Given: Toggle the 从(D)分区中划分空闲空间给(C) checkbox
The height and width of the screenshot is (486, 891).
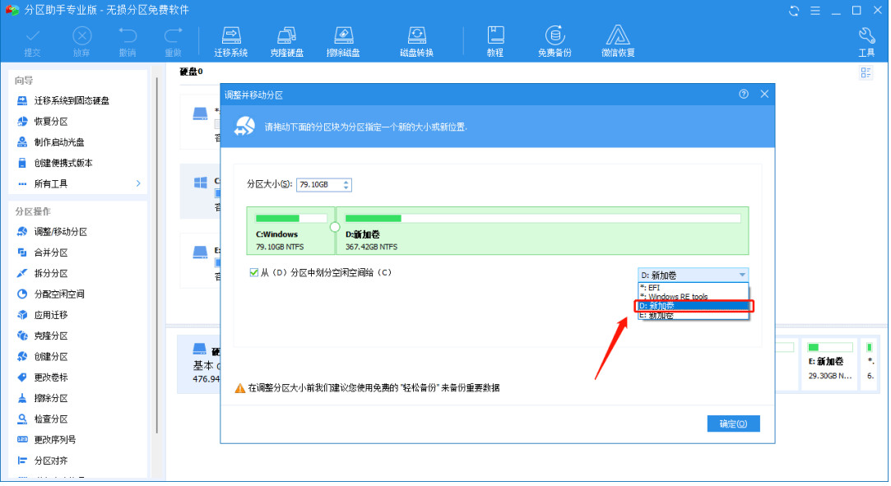Looking at the screenshot, I should [x=254, y=272].
